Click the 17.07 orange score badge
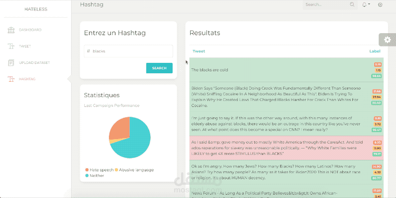Screen dimensions: 396x198 (377, 191)
